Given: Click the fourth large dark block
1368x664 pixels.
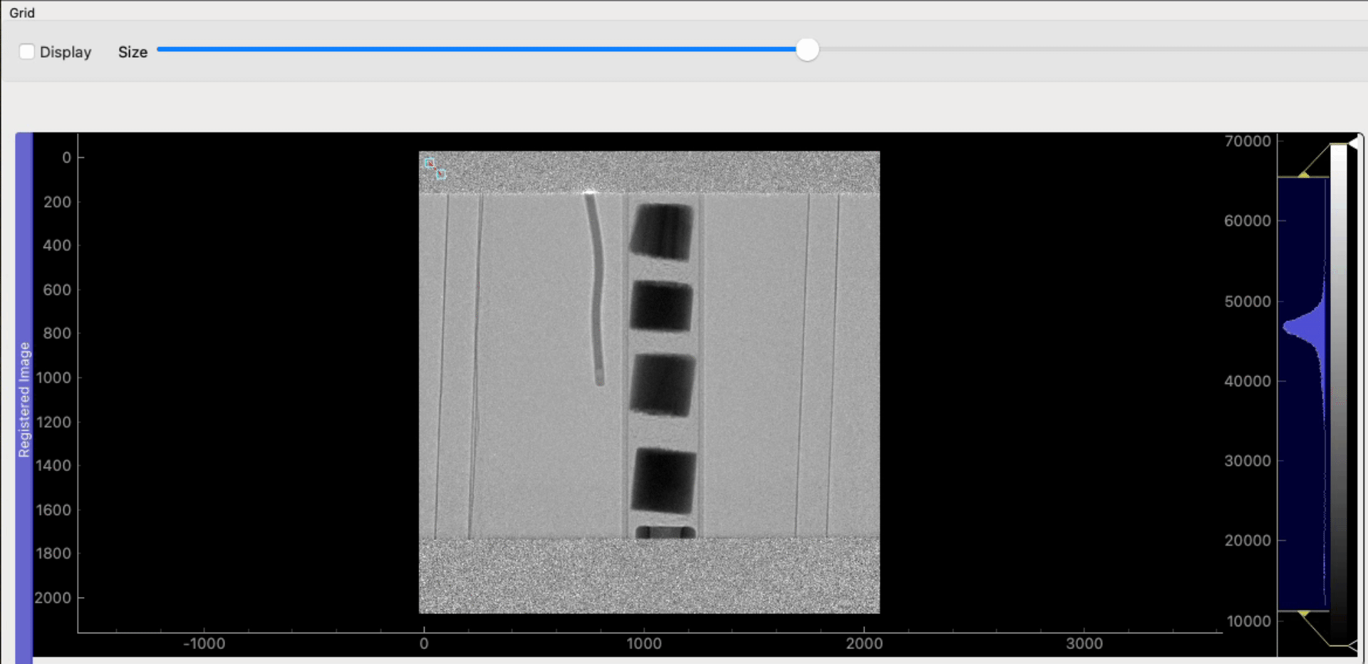Looking at the screenshot, I should pos(663,481).
